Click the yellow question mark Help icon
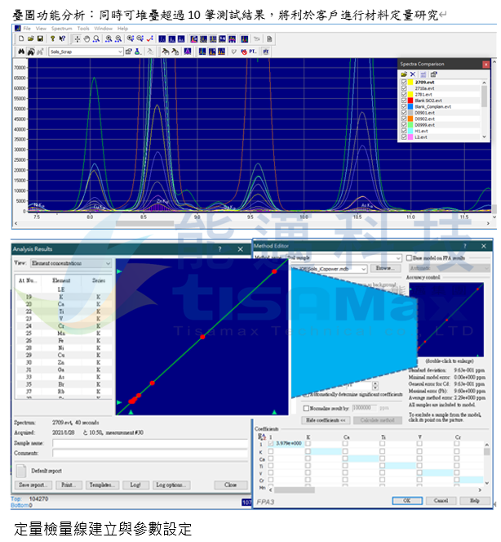Image resolution: width=501 pixels, height=542 pixels. (x=53, y=38)
